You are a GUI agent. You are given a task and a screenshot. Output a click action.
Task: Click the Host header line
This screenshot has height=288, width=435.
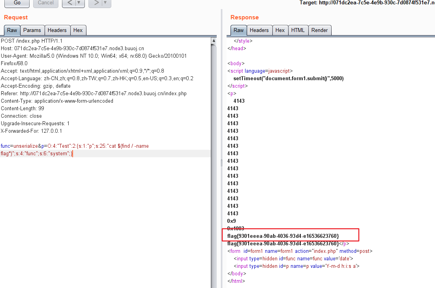point(72,48)
